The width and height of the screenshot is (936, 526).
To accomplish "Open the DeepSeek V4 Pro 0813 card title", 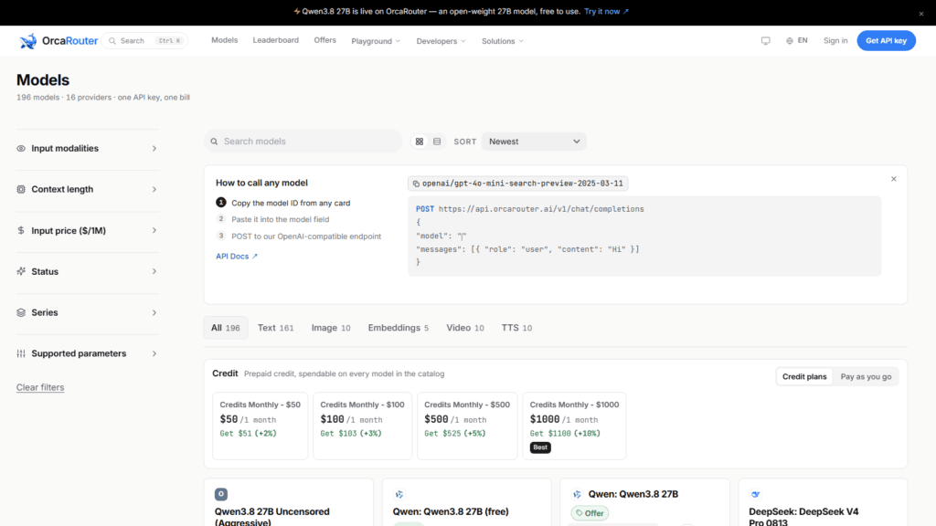I will pos(803,517).
